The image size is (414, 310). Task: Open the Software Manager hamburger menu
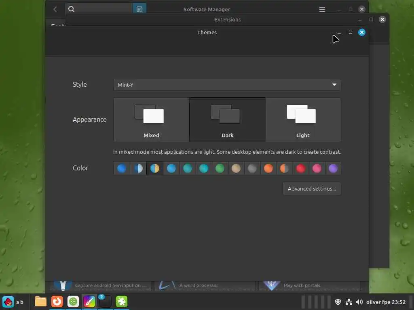click(x=322, y=9)
